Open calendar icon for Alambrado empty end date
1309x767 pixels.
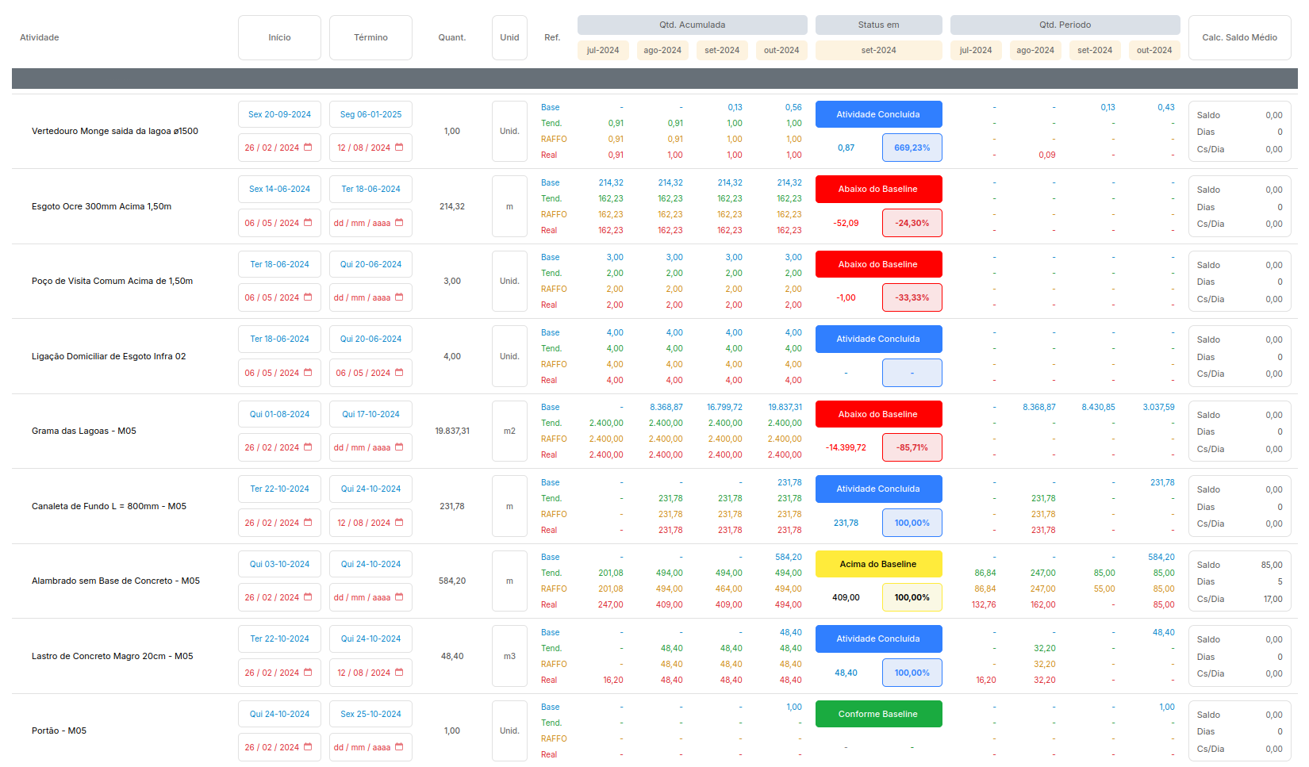click(399, 597)
